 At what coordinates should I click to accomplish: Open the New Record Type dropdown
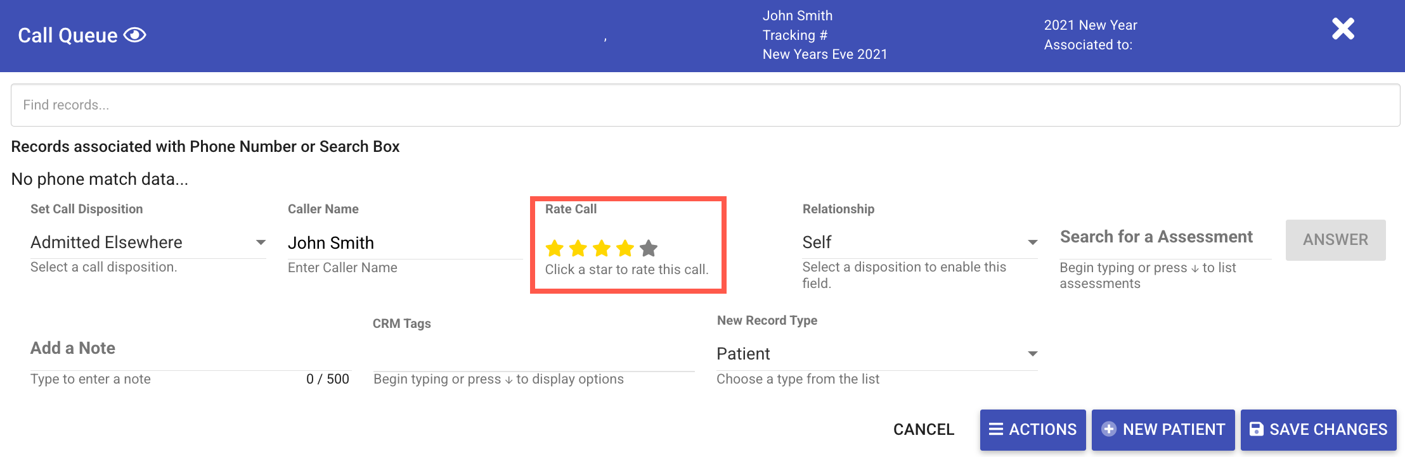click(x=1032, y=354)
